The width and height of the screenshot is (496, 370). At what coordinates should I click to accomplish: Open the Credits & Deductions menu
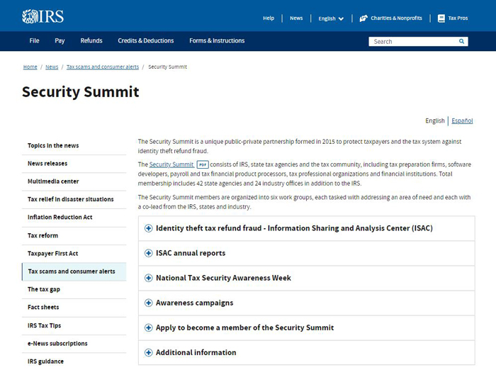point(146,40)
